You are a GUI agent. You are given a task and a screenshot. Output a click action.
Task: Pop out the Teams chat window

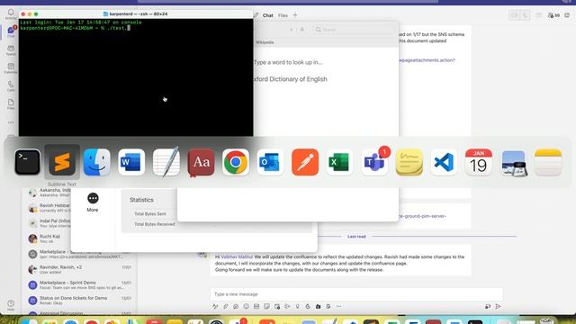[x=567, y=15]
